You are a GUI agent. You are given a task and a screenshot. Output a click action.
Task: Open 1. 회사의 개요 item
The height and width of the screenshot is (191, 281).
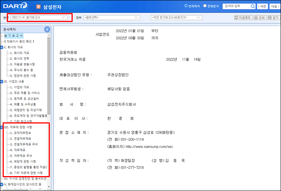coord(19,53)
